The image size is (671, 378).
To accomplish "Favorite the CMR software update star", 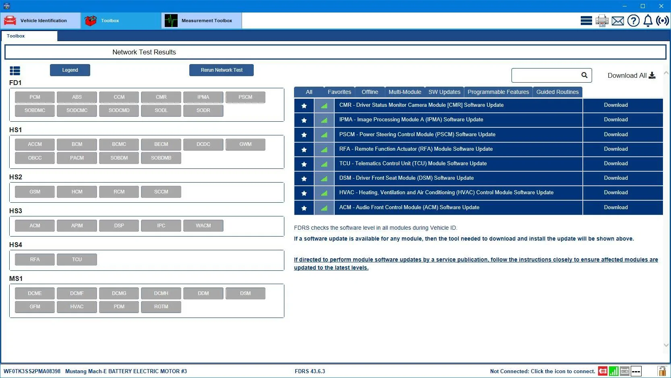I will click(x=304, y=106).
